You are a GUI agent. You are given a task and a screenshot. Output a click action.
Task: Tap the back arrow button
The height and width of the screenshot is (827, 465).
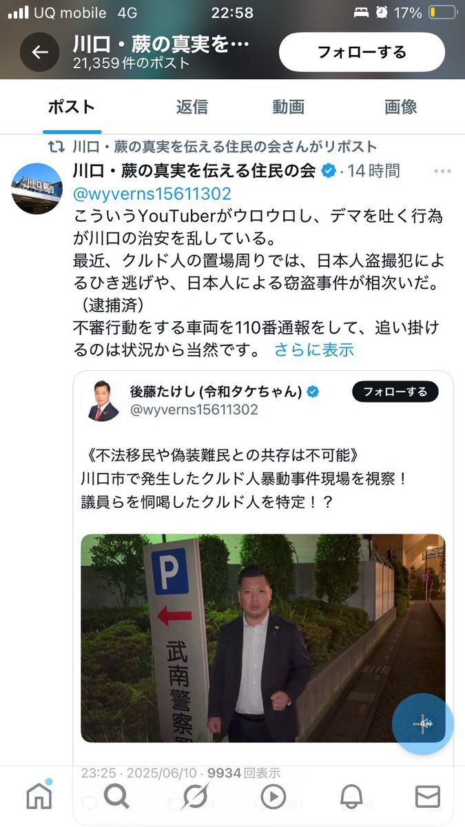[39, 52]
